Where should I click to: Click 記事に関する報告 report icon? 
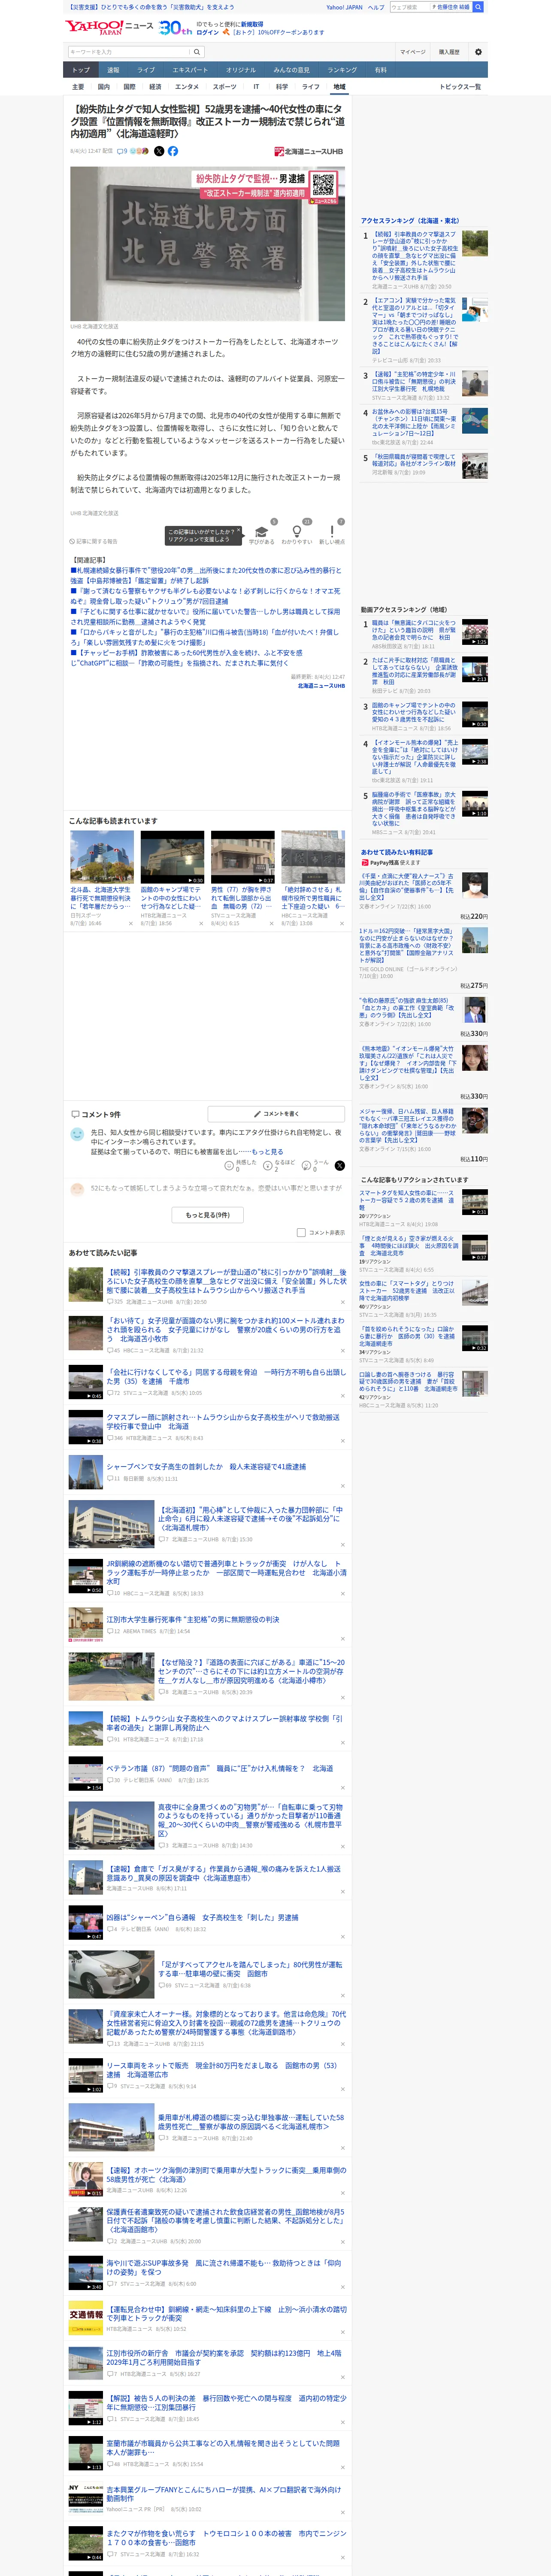tap(94, 541)
